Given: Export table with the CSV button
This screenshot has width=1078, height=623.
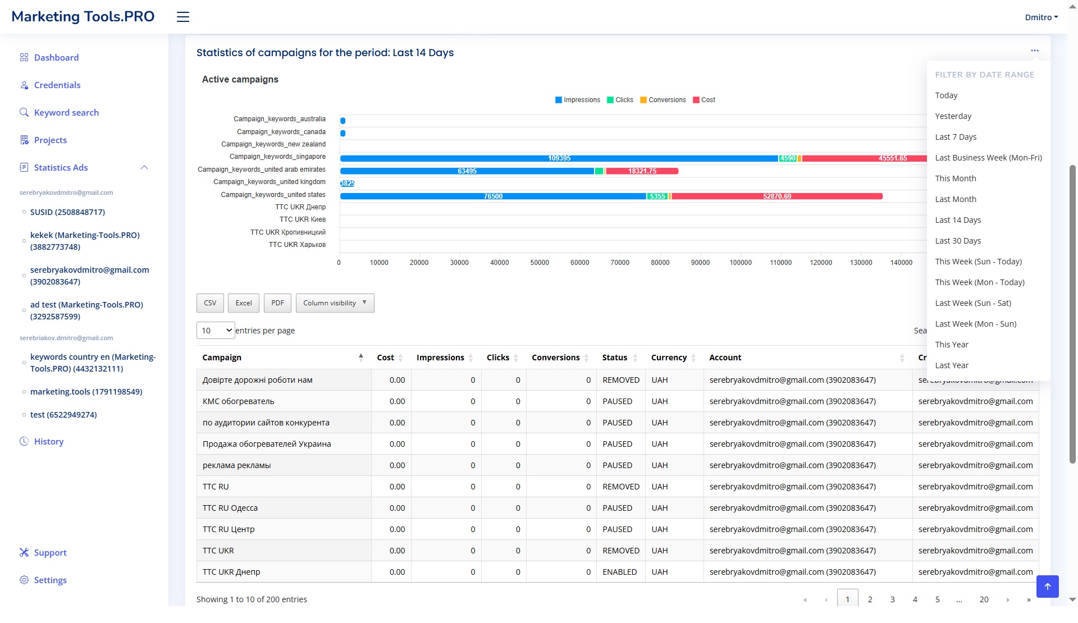Looking at the screenshot, I should (x=210, y=303).
